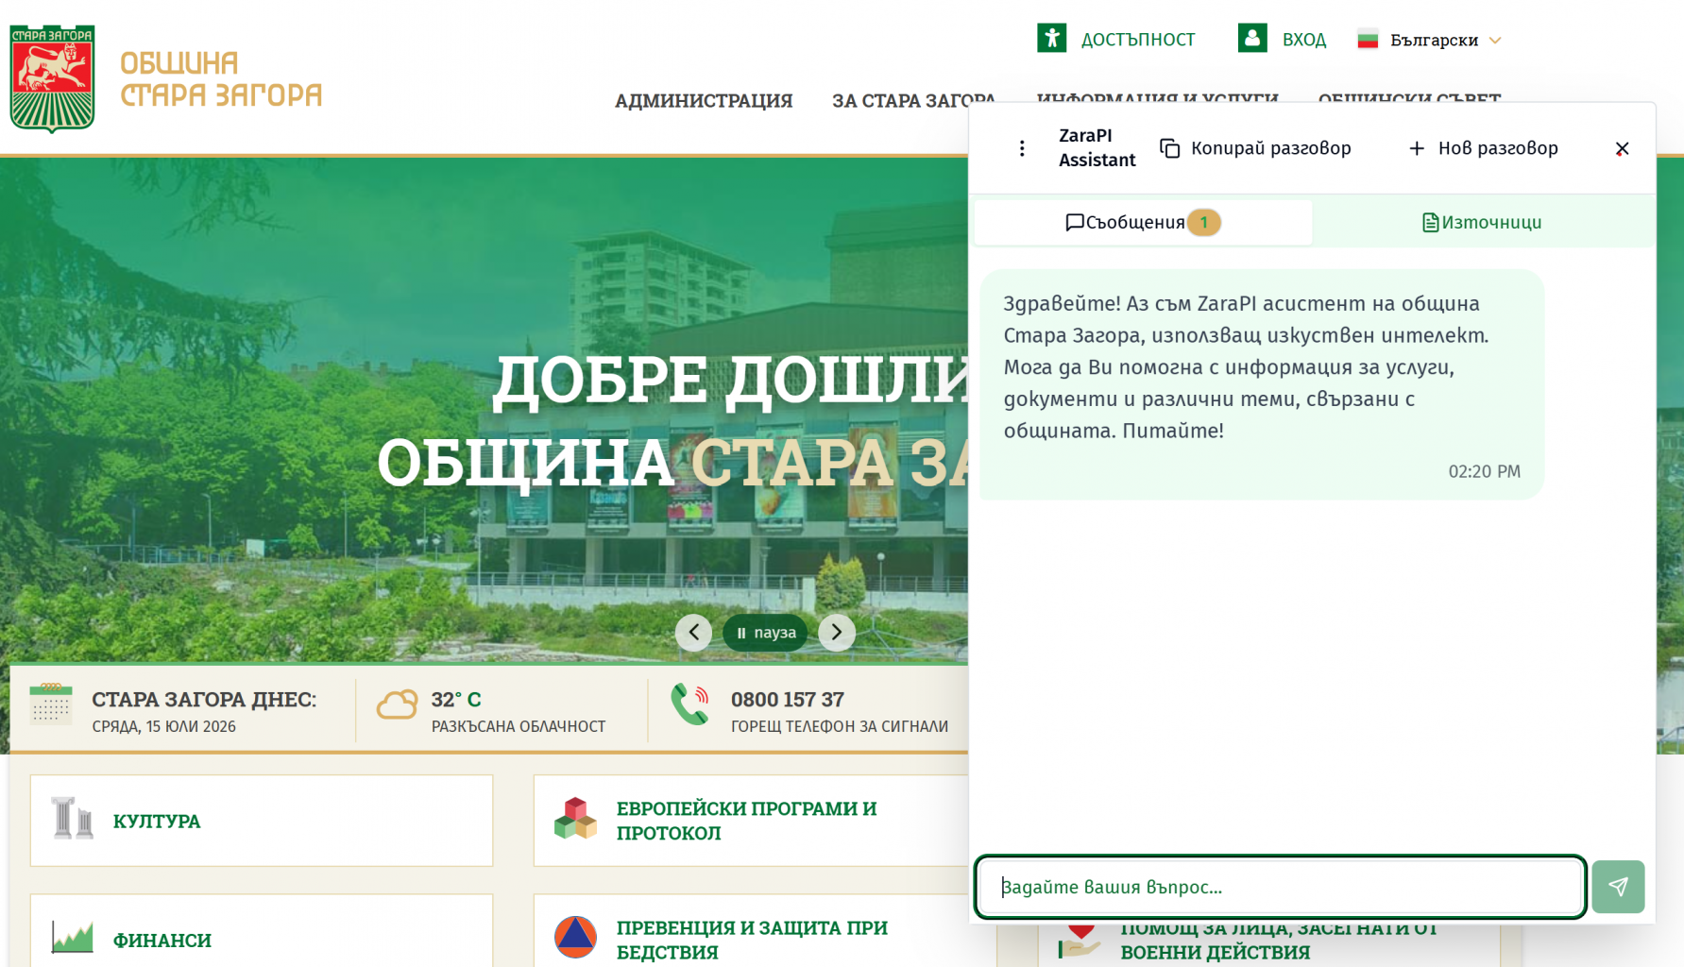Open ЕВРОПЕЙСКИ ПРОГРАМИ И ПРОТОКОЛ link

pos(746,821)
